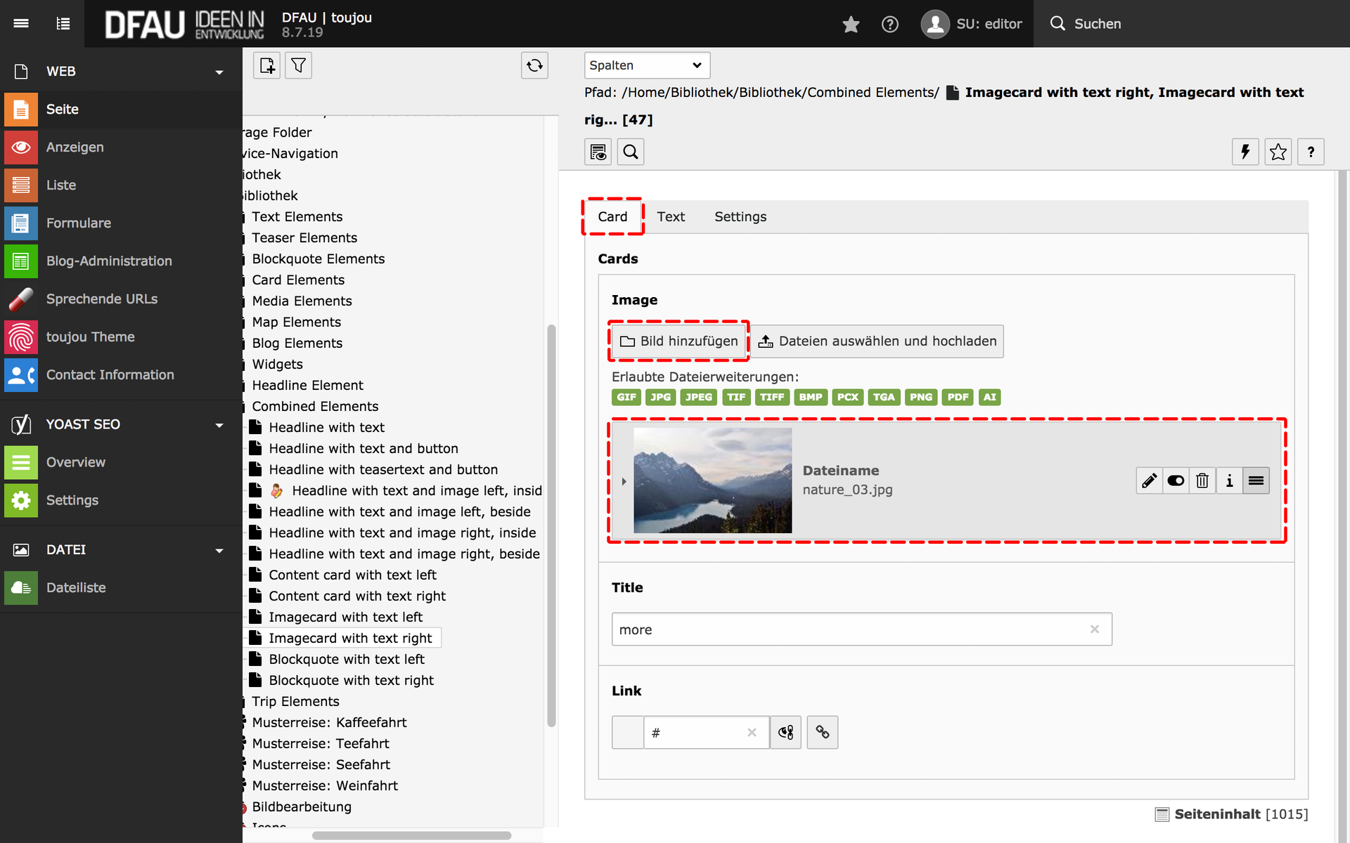The height and width of the screenshot is (843, 1350).
Task: Open the page tree filter icon
Action: click(x=298, y=65)
